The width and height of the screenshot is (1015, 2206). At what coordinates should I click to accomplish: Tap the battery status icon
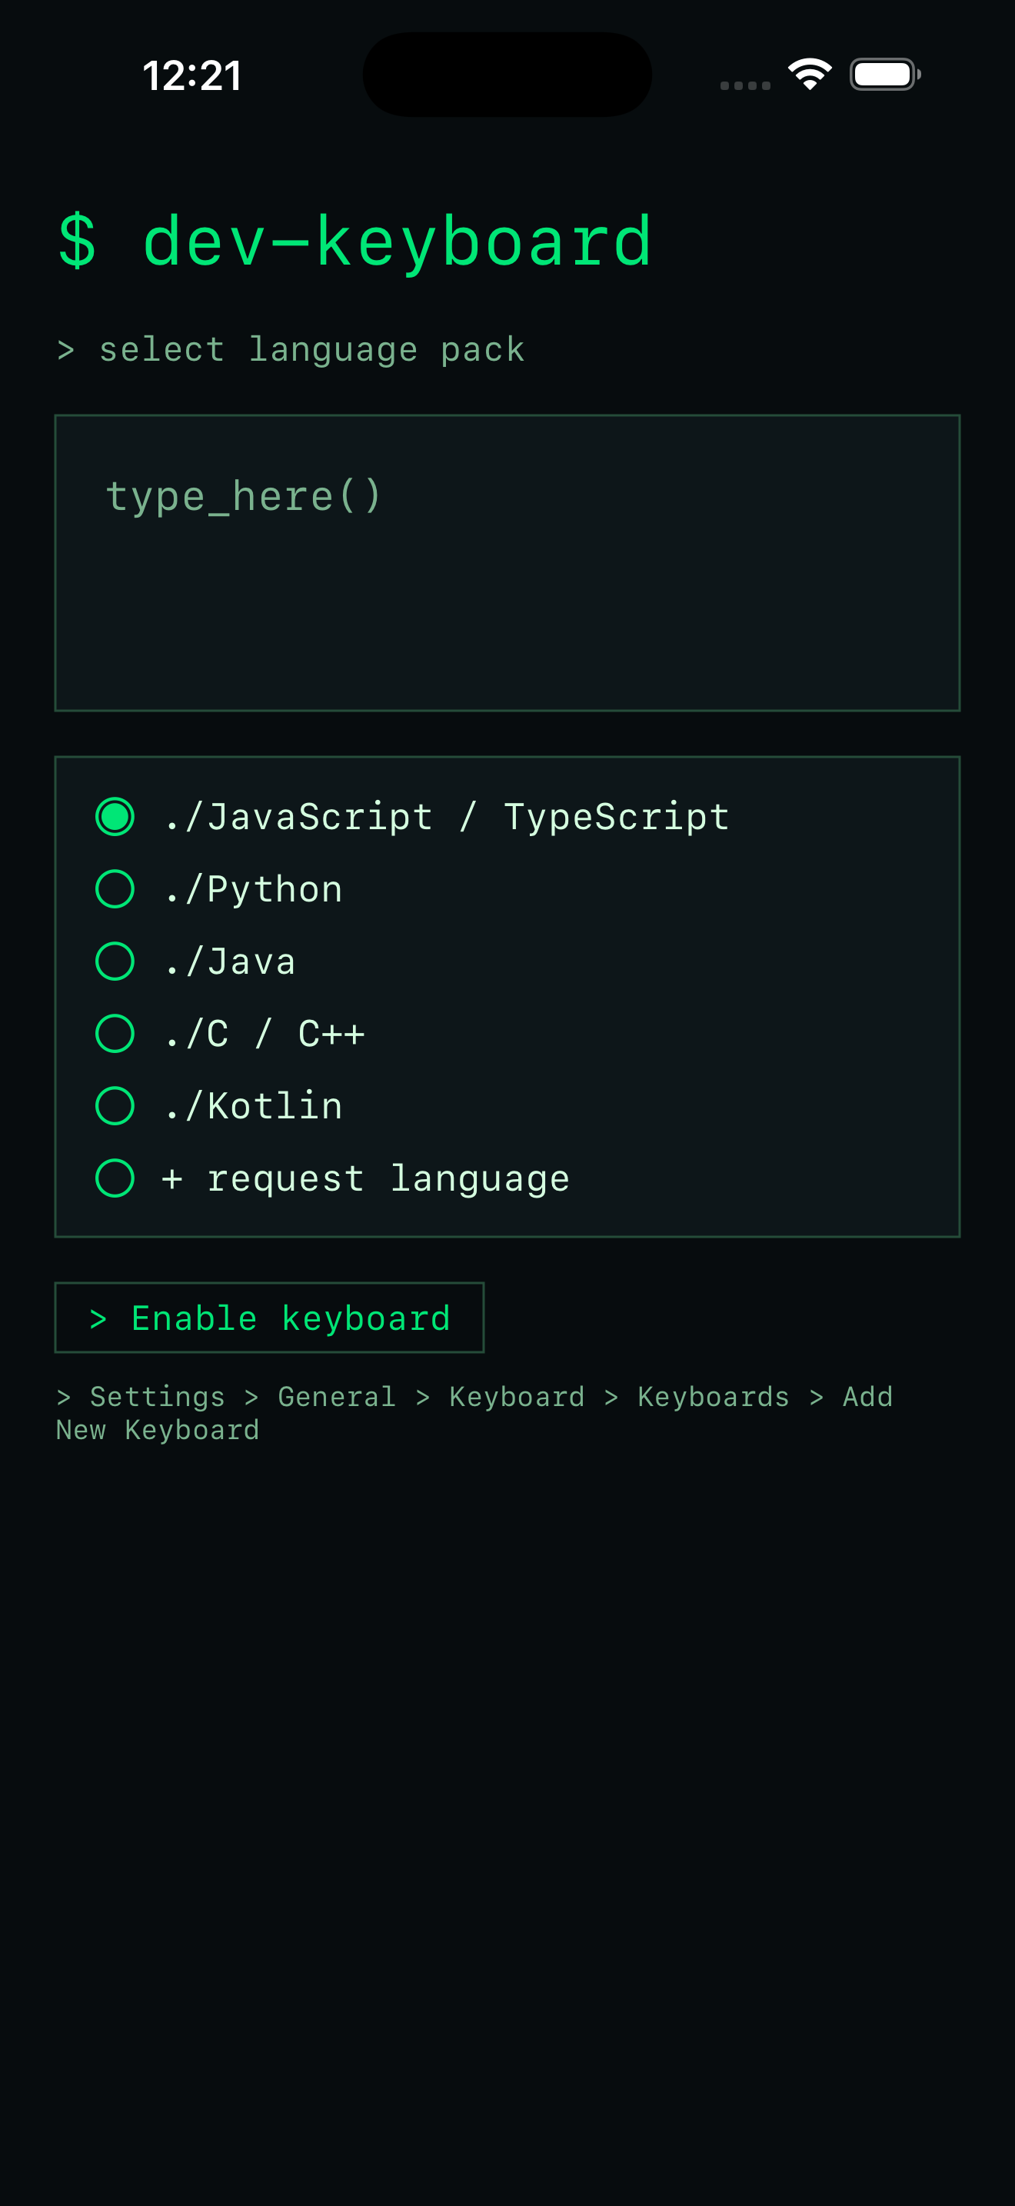pos(885,75)
